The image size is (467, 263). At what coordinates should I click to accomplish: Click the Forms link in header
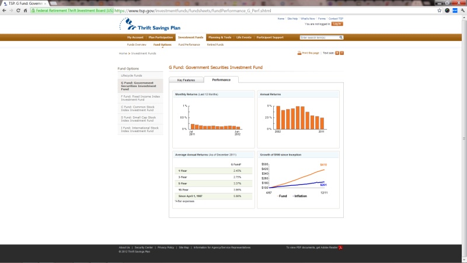coord(322,19)
